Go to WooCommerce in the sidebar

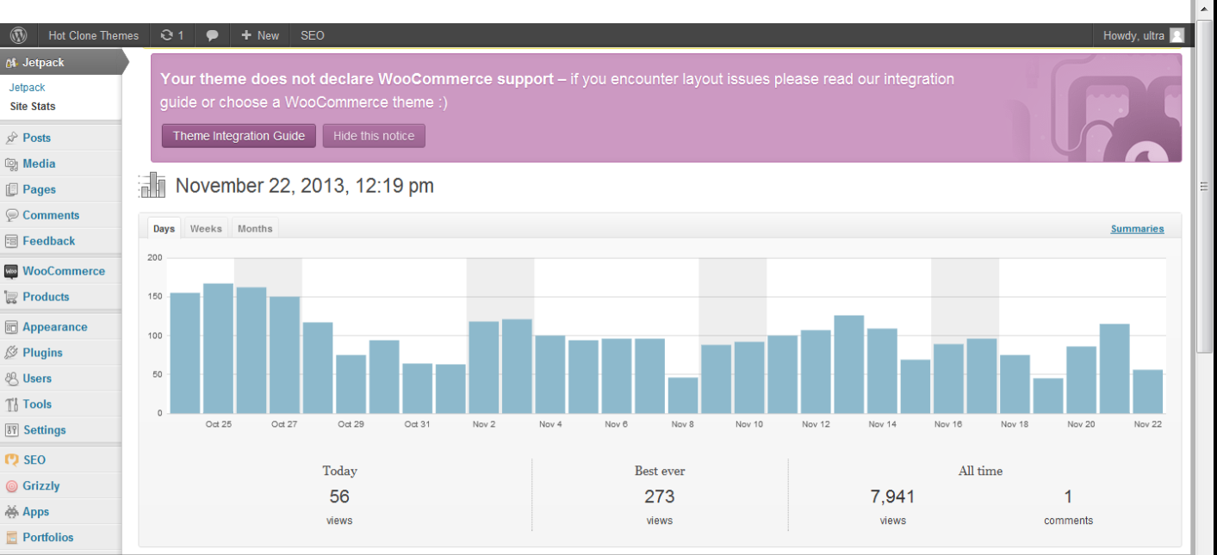[x=64, y=271]
